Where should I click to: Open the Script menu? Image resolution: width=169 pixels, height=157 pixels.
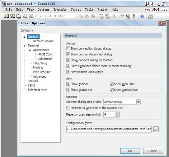point(76,10)
